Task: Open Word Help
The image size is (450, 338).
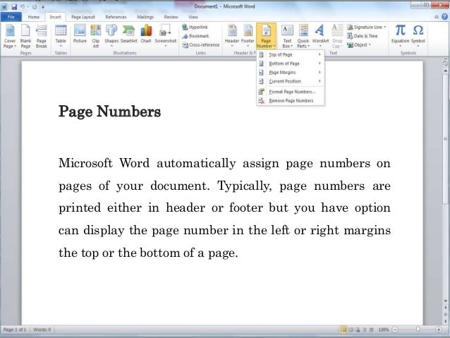Action: (x=445, y=17)
